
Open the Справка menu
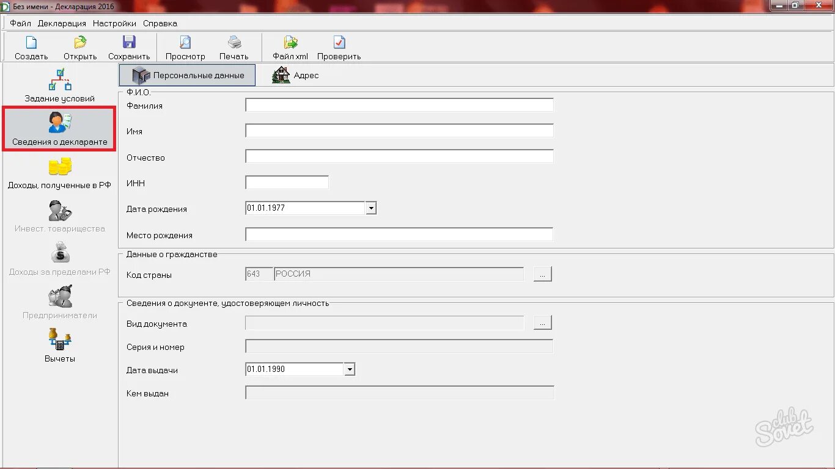click(160, 23)
